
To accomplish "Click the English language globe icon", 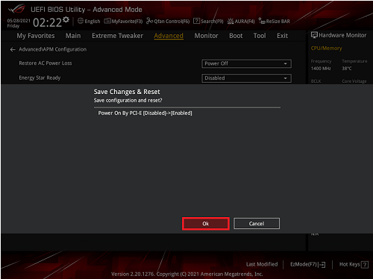I will [81, 21].
